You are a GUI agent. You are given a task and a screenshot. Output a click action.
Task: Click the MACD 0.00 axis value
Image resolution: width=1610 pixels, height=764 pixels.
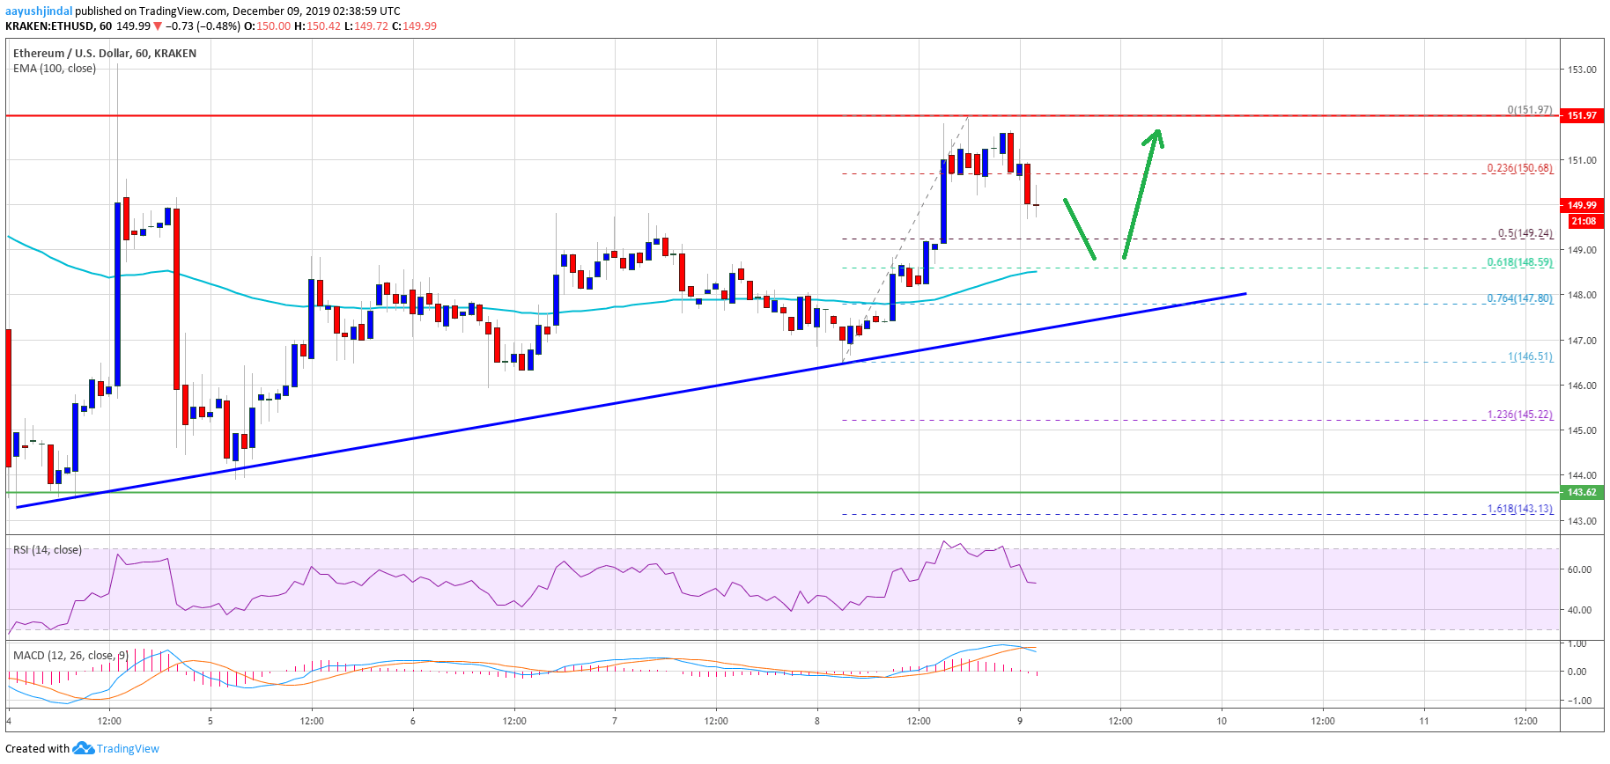(1577, 672)
